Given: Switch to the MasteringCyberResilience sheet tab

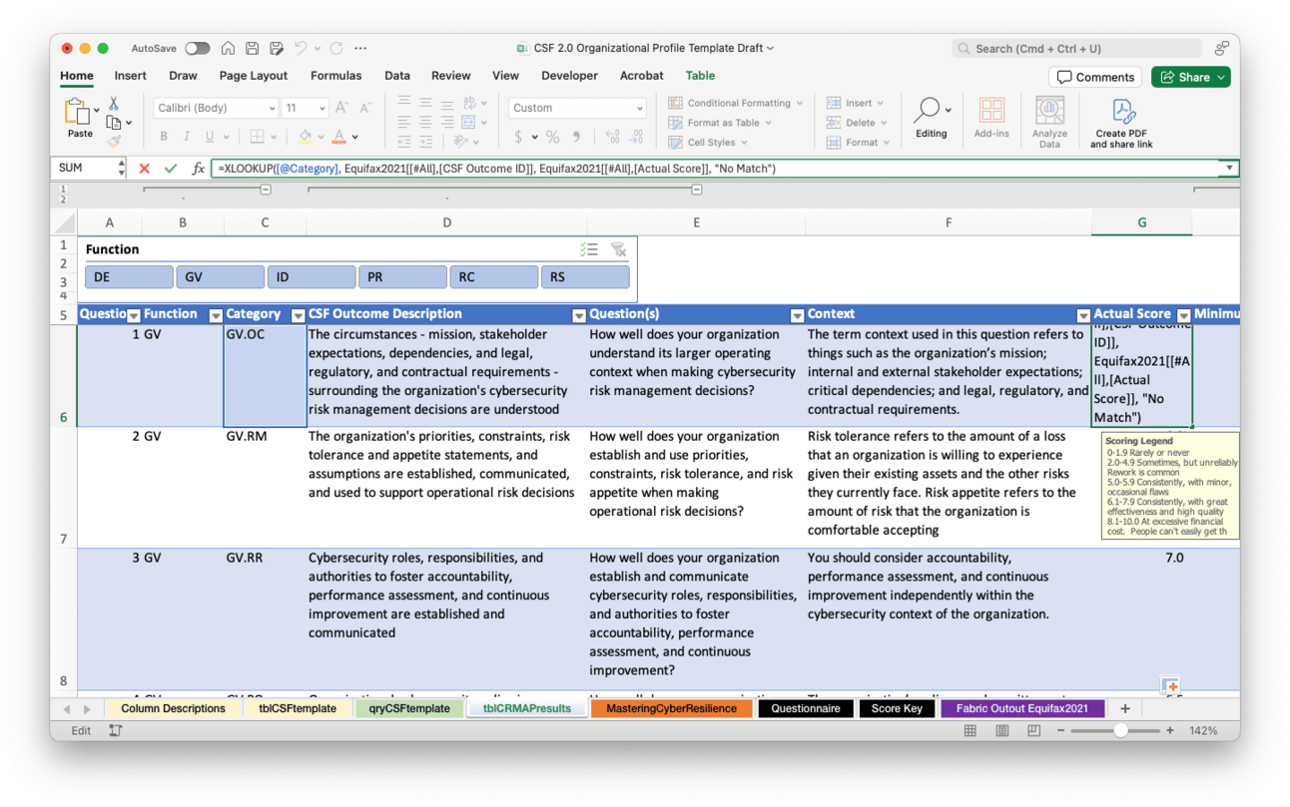Looking at the screenshot, I should (x=671, y=708).
